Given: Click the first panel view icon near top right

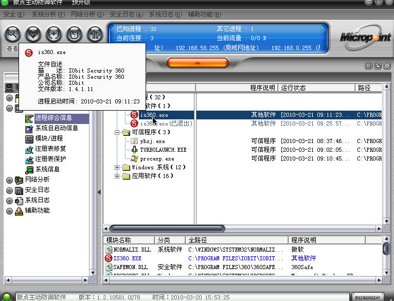Looking at the screenshot, I should coord(368,66).
